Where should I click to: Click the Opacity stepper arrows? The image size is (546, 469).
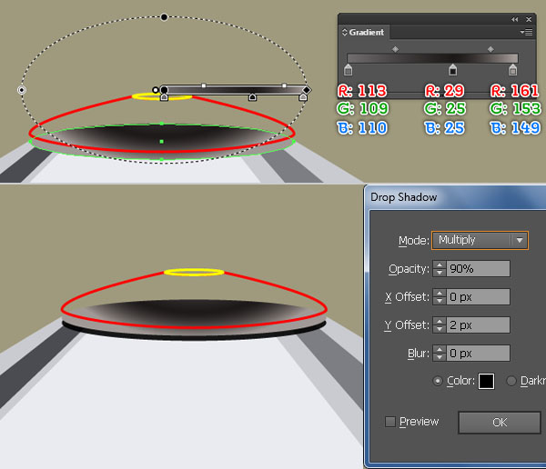point(440,269)
